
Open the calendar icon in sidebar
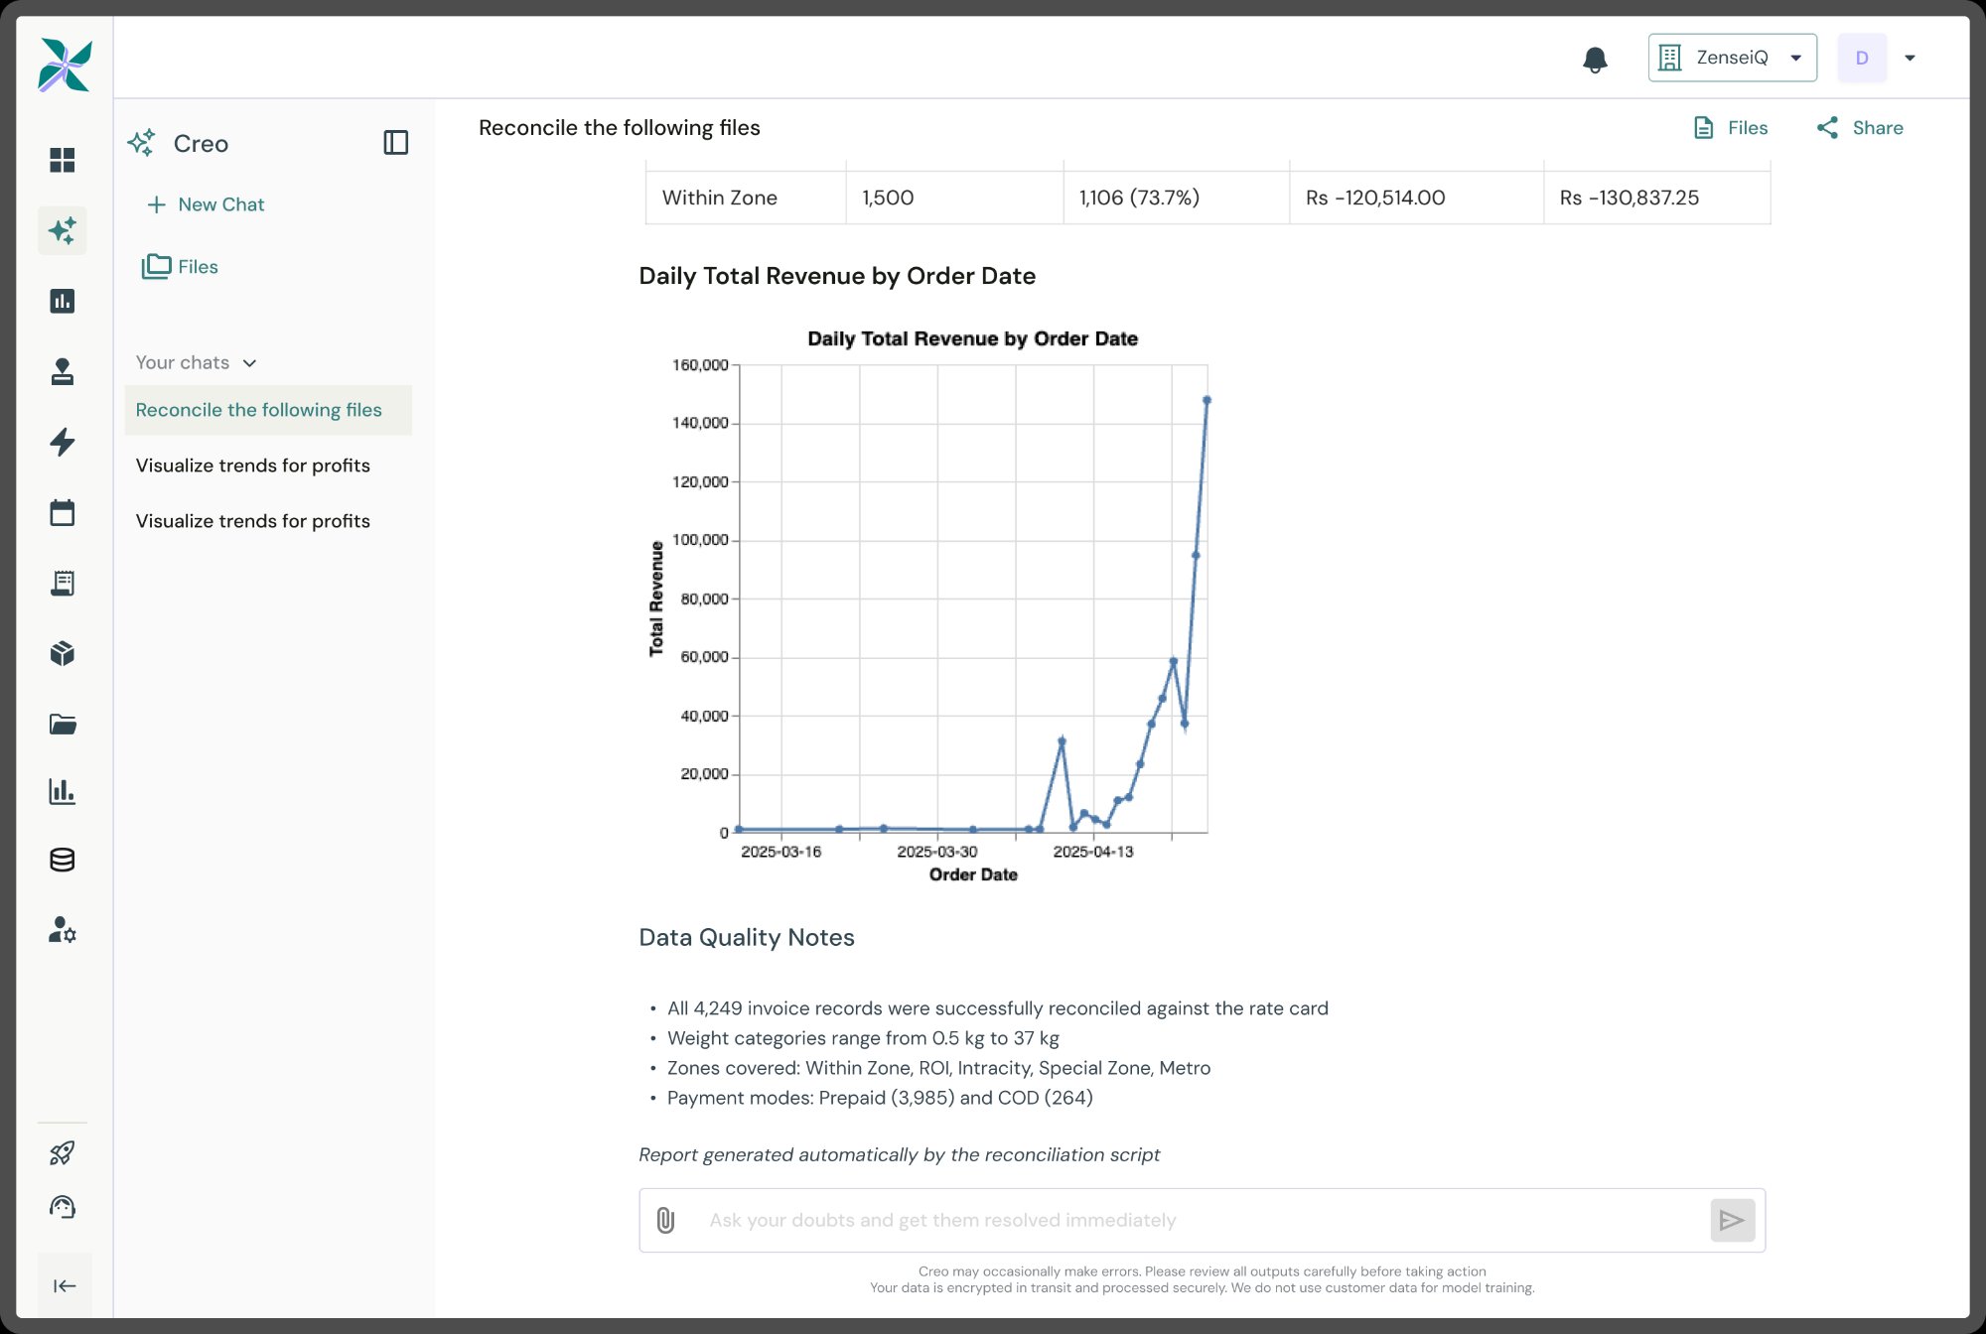click(x=63, y=512)
